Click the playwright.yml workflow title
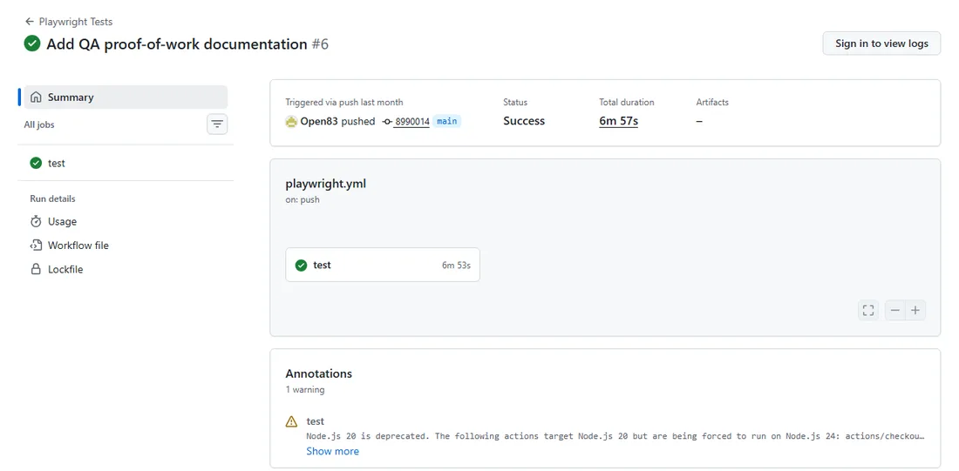The width and height of the screenshot is (959, 471). pos(325,184)
